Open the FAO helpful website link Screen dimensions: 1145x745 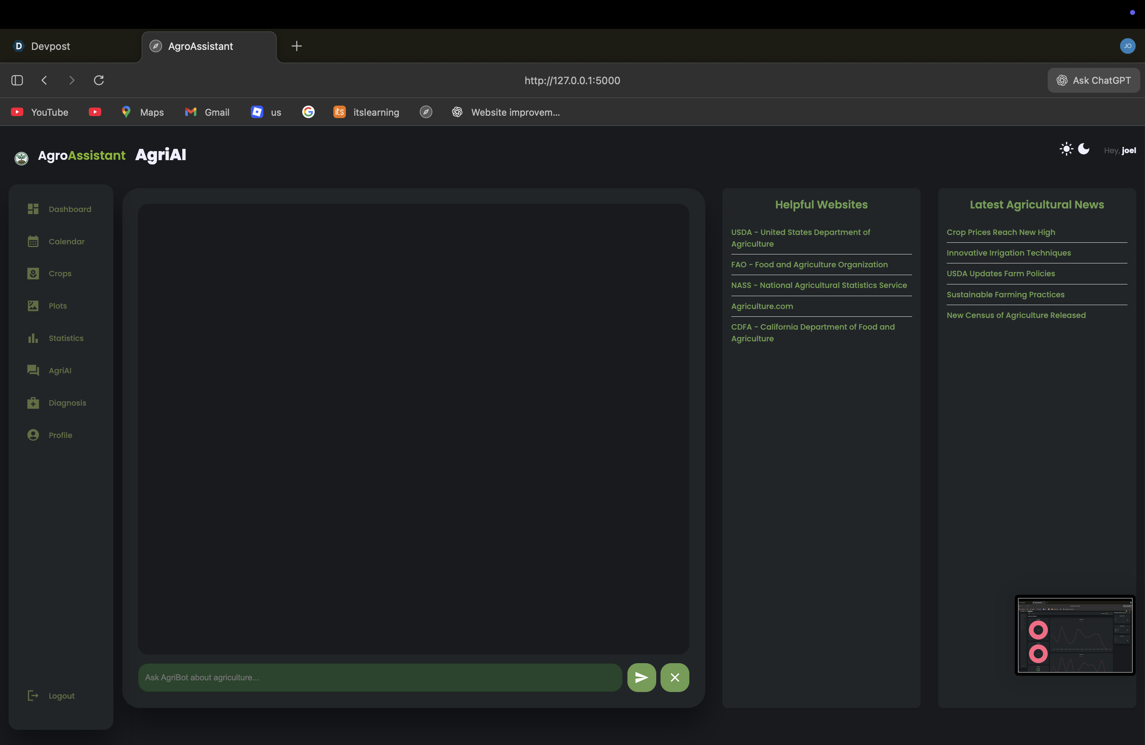pos(809,265)
